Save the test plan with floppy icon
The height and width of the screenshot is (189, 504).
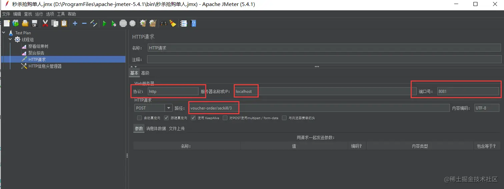click(x=34, y=23)
